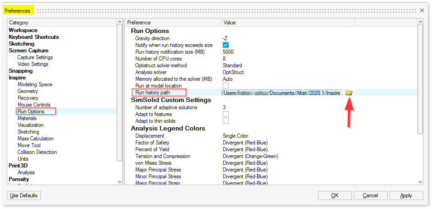Click the OK button

(x=334, y=195)
